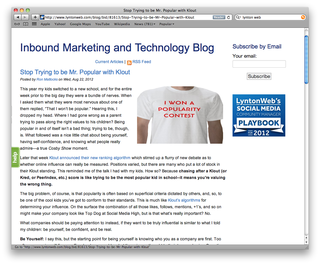Viewport: 320px width, 265px height.
Task: Open the RSS Feed link
Action: point(142,62)
